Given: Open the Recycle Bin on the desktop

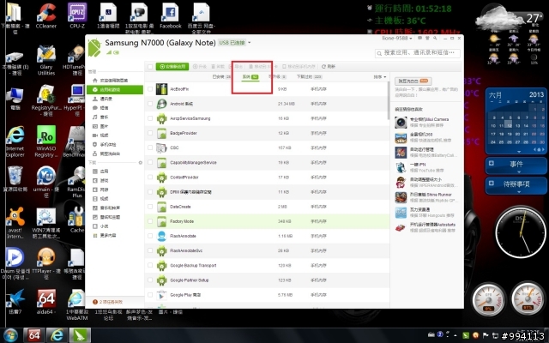Looking at the screenshot, I should tap(15, 179).
